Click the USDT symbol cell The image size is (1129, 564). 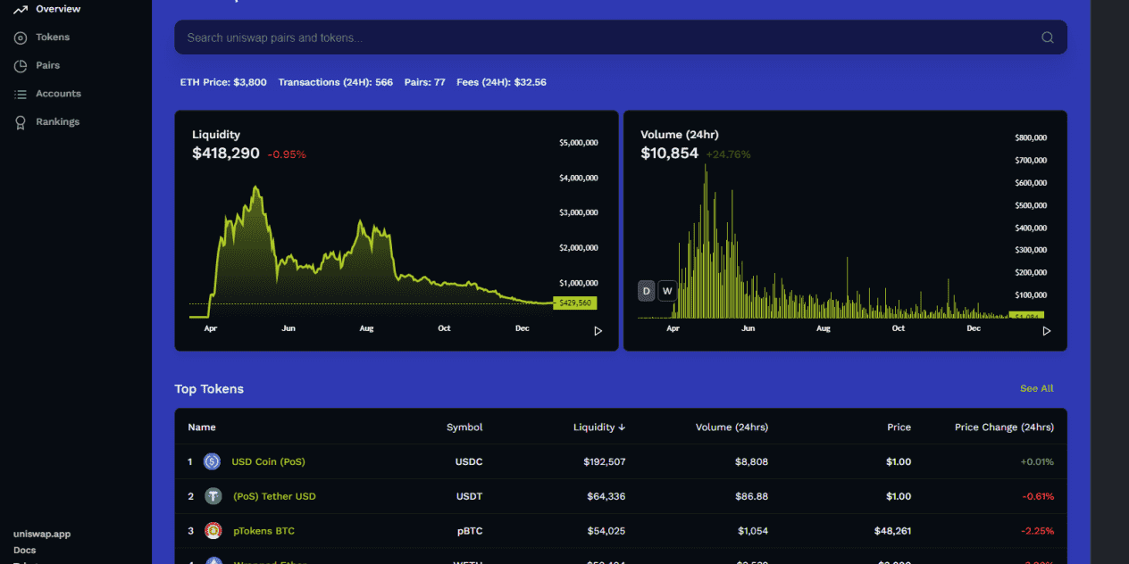coord(469,496)
